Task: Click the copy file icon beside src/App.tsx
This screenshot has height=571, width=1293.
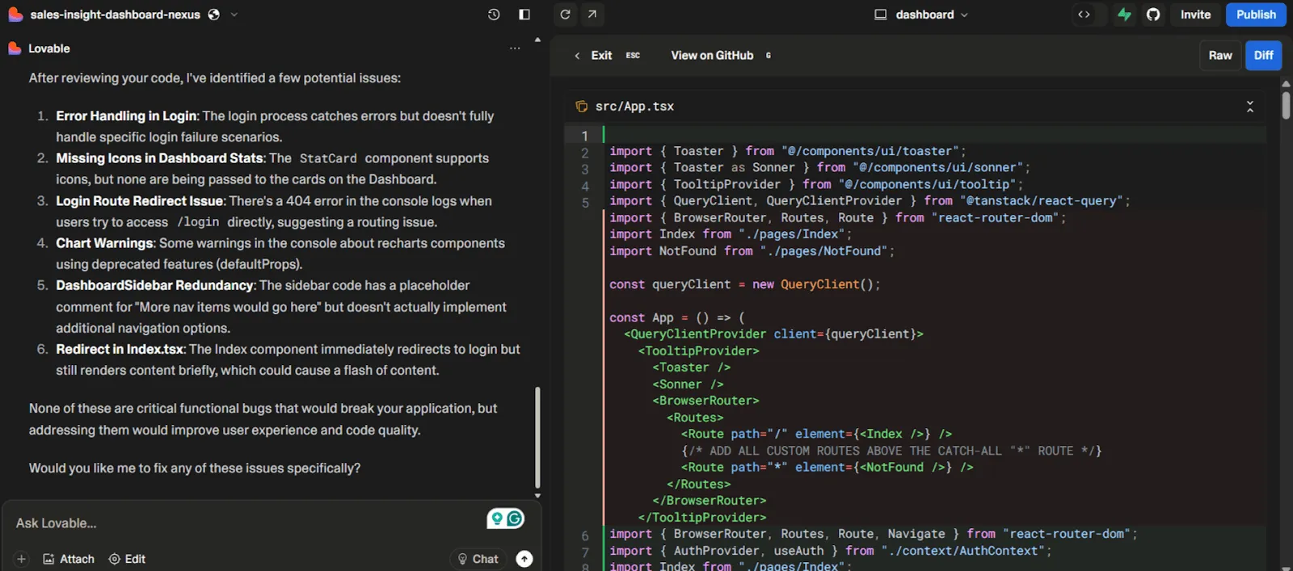Action: coord(581,107)
